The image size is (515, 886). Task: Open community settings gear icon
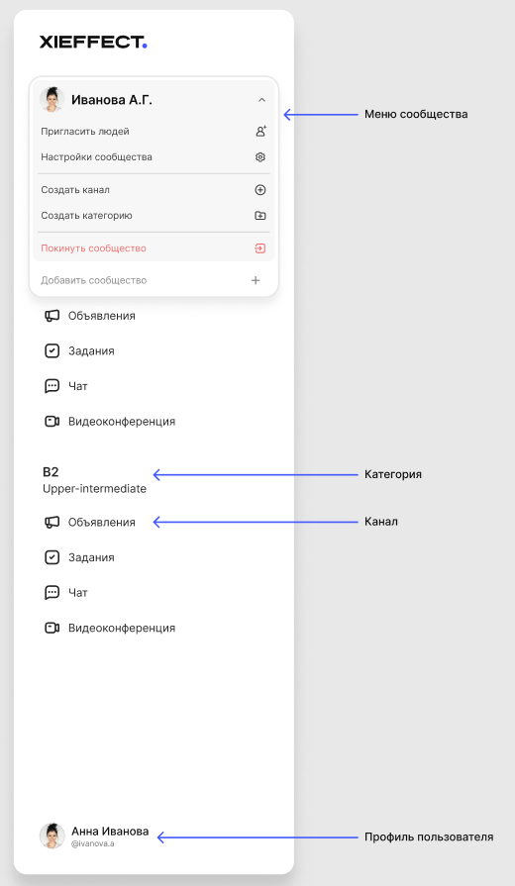(260, 157)
